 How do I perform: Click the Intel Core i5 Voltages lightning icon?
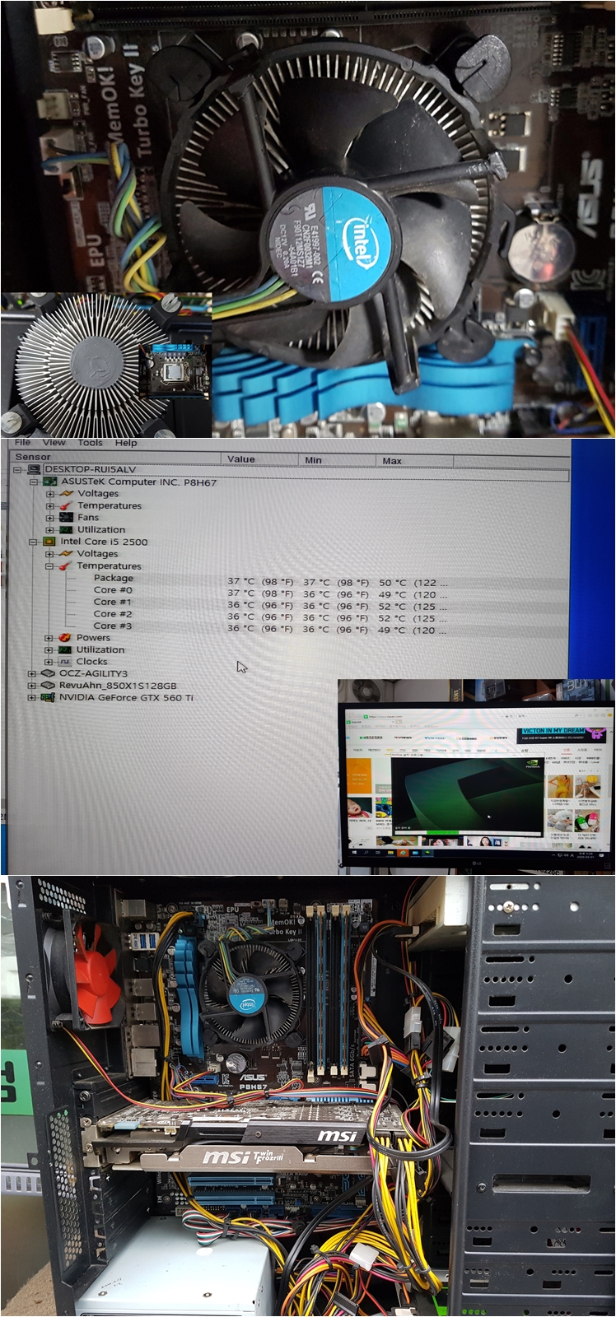click(x=66, y=554)
